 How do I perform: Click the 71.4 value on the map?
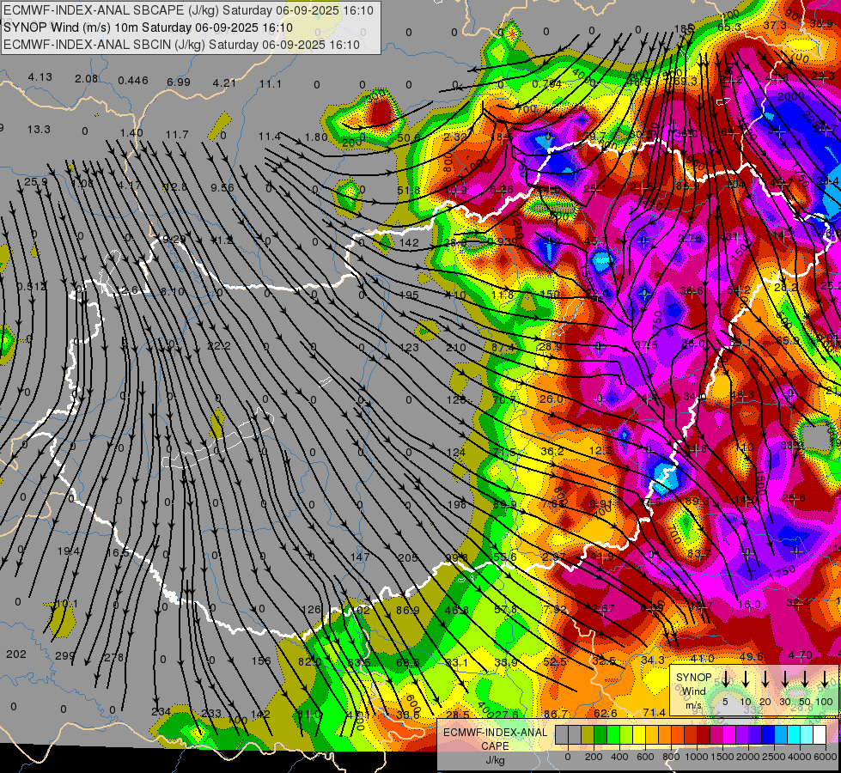pyautogui.click(x=654, y=712)
